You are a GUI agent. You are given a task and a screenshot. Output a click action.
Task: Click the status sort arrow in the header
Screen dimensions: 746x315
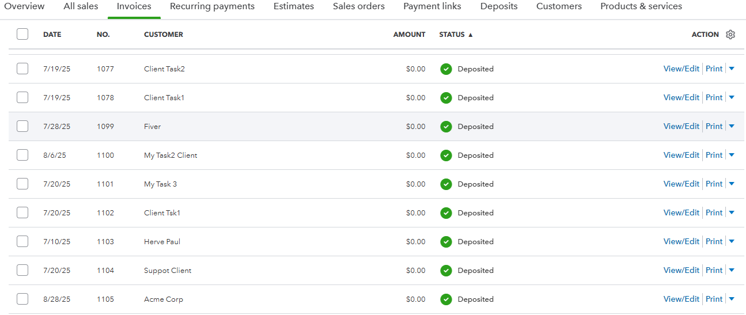pos(470,35)
